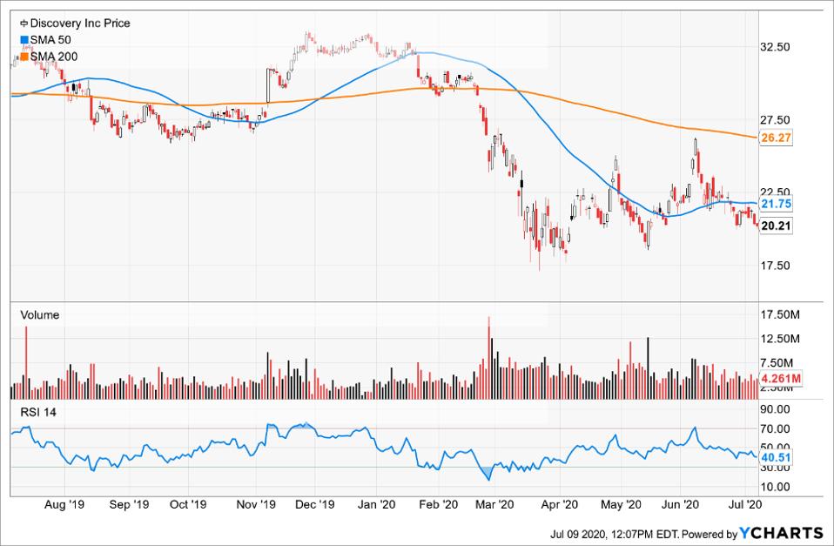Click the 90.00 RSI axis label

coord(776,409)
